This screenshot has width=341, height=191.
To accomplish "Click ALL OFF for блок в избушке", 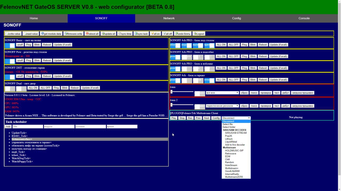I will [x=234, y=68].
